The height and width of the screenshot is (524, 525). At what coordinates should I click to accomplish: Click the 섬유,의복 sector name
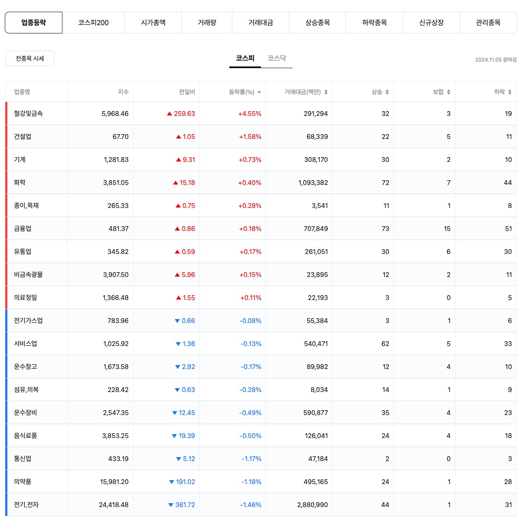(x=26, y=389)
